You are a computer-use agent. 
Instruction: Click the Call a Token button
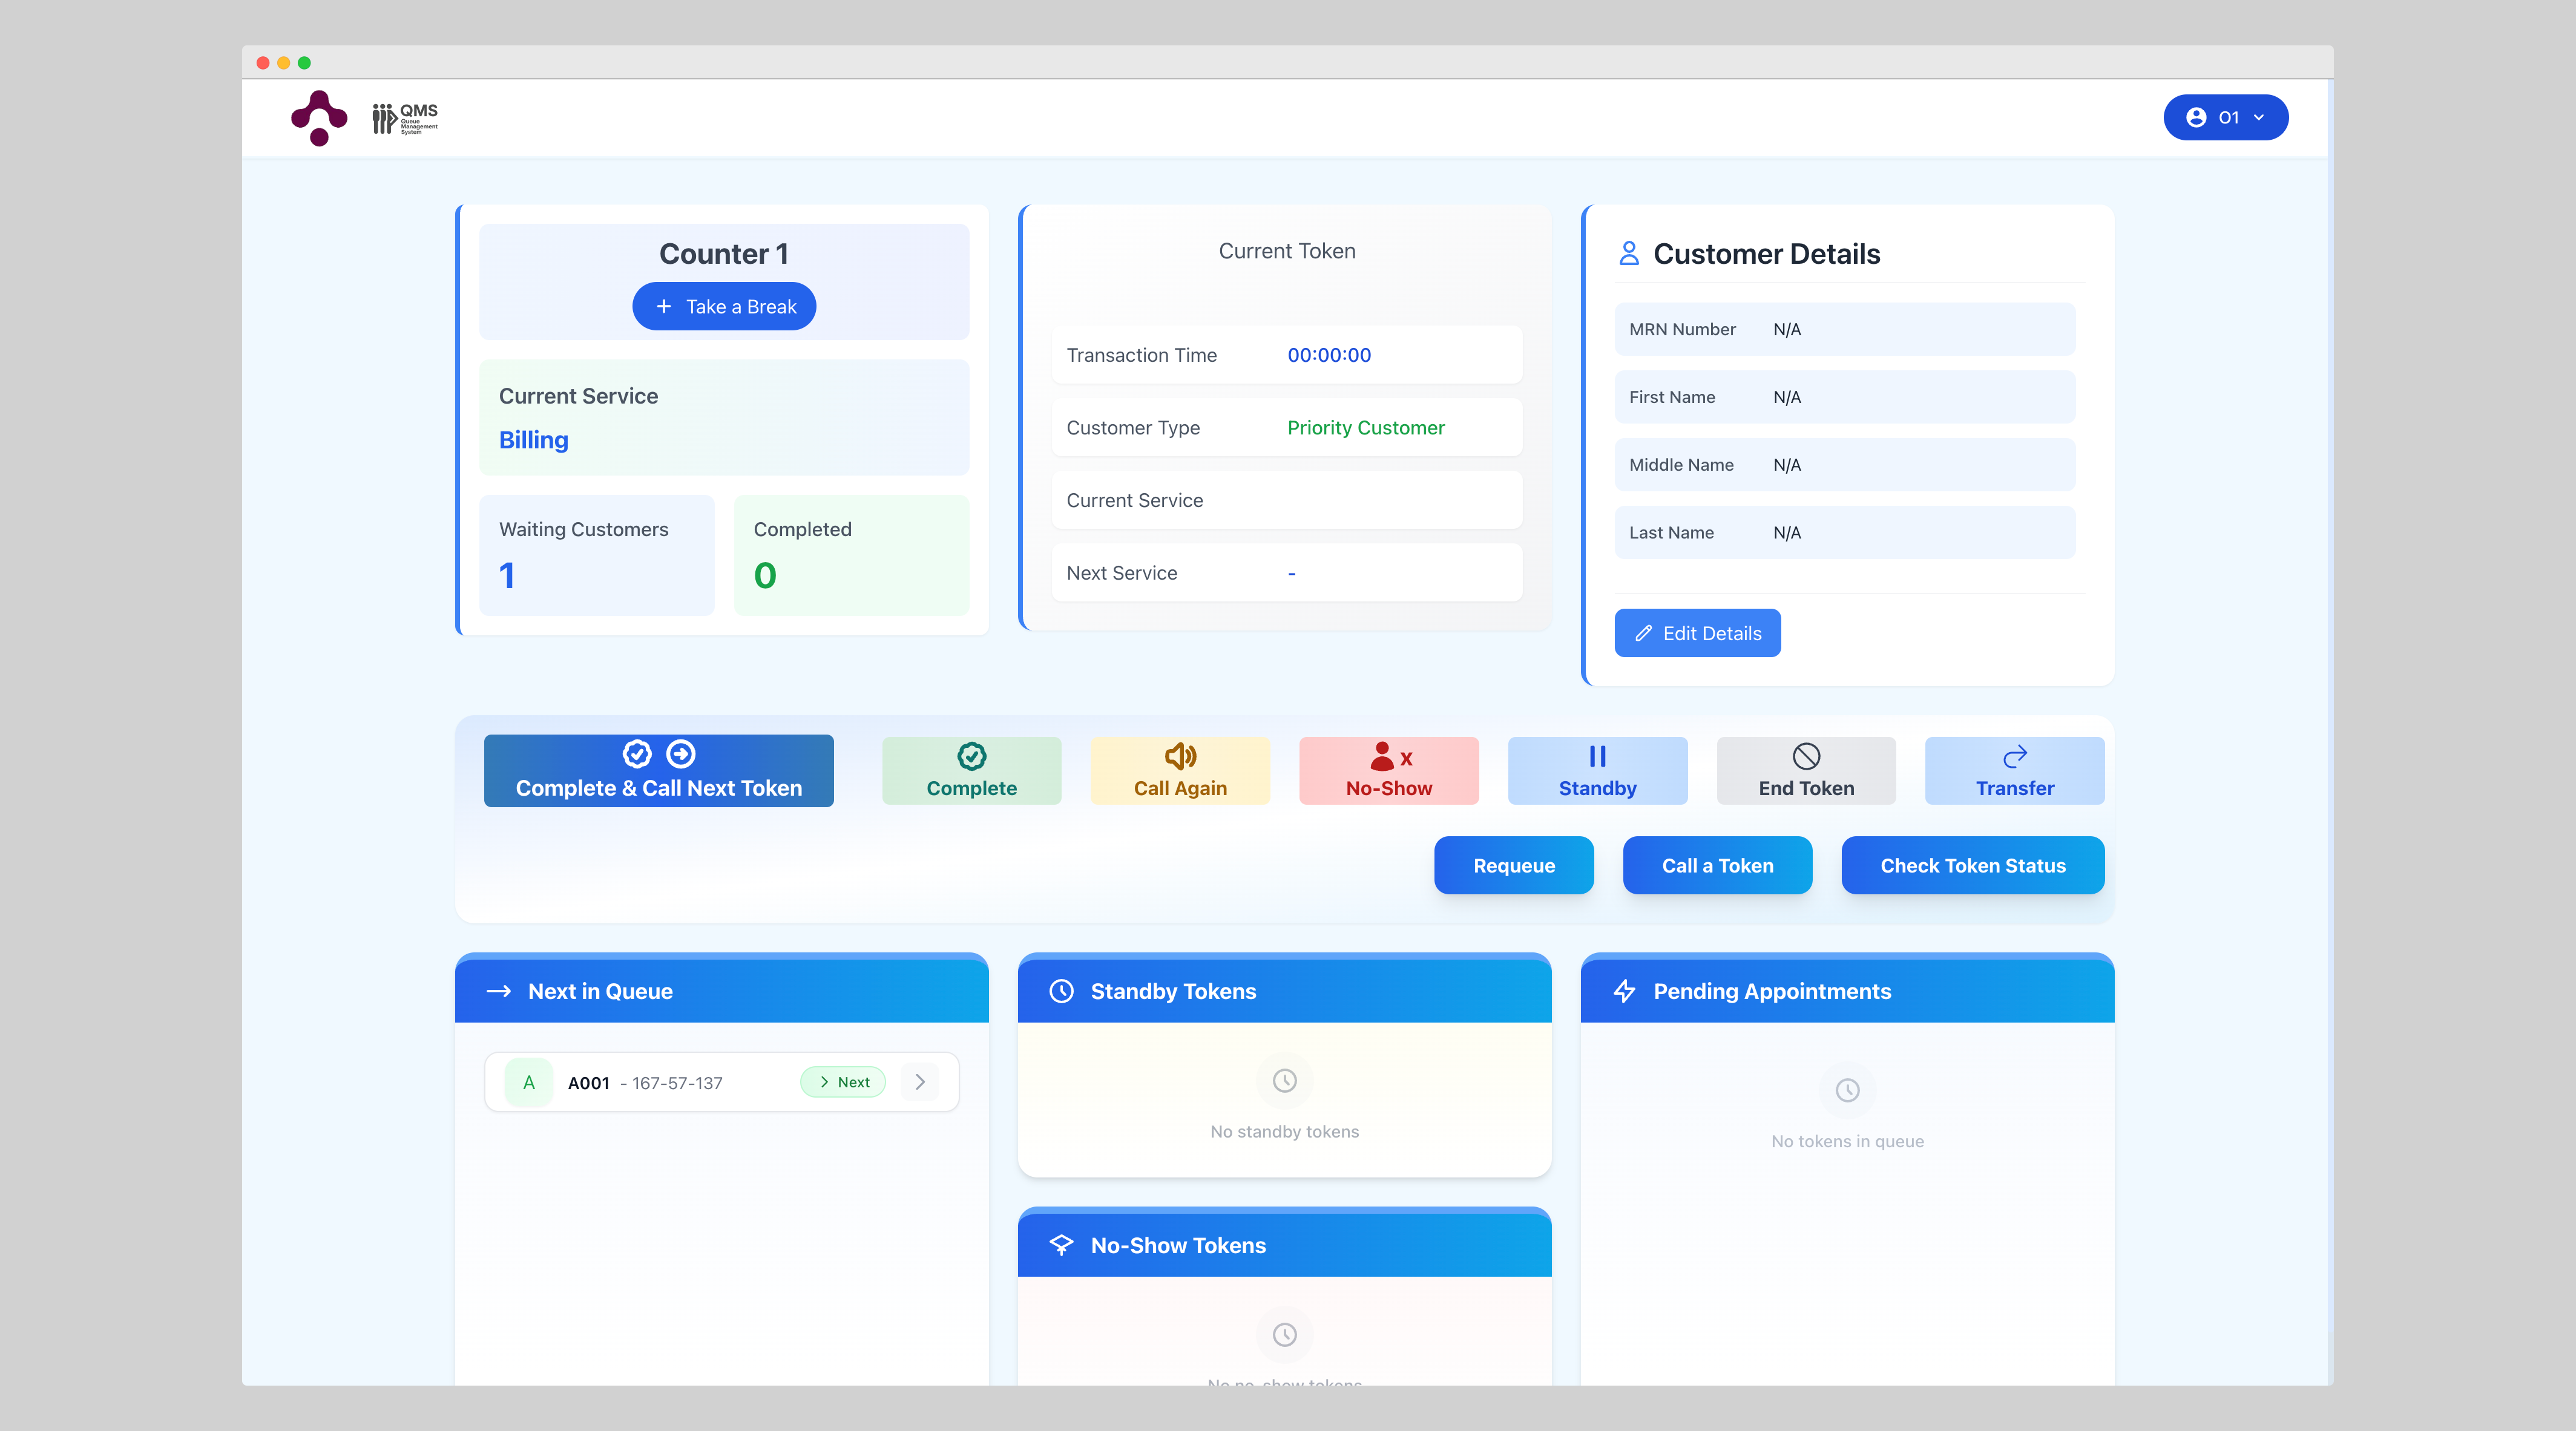coord(1717,866)
